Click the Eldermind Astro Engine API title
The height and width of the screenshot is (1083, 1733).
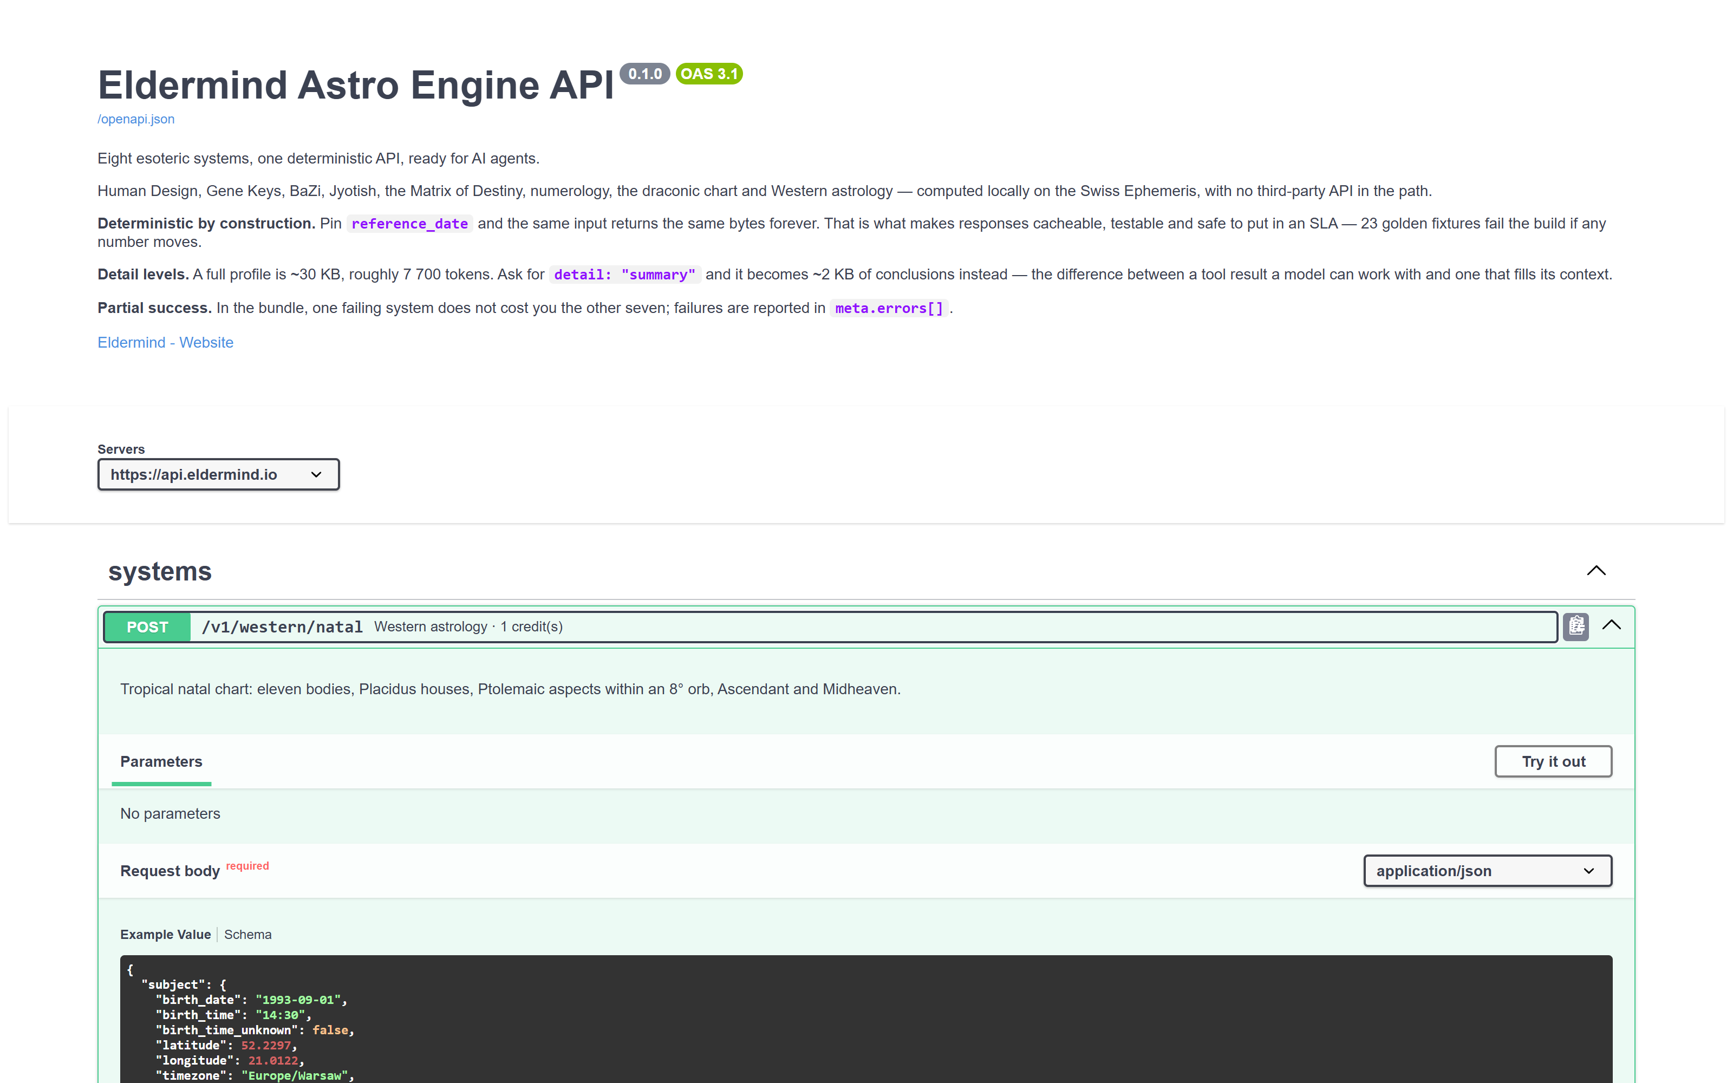point(356,85)
